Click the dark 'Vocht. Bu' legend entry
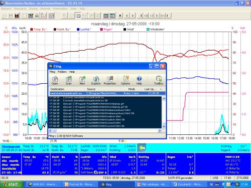The width and height of the screenshot is (251, 188). [62, 30]
